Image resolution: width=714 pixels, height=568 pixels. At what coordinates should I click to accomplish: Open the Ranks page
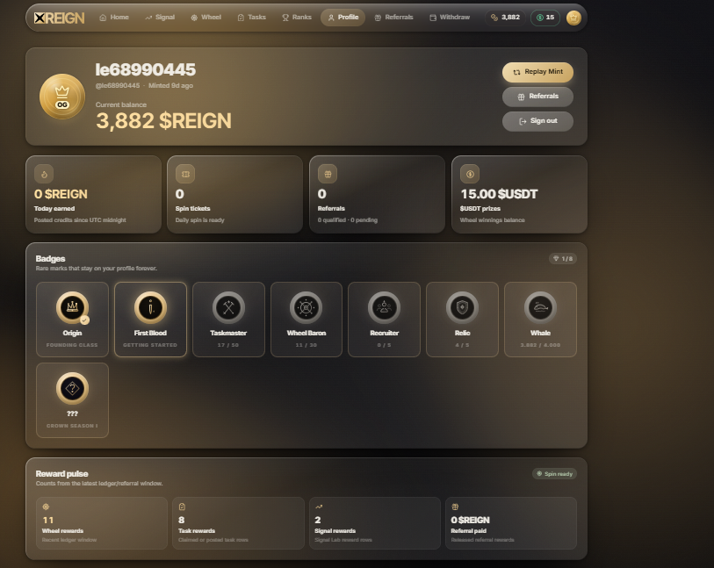tap(297, 18)
